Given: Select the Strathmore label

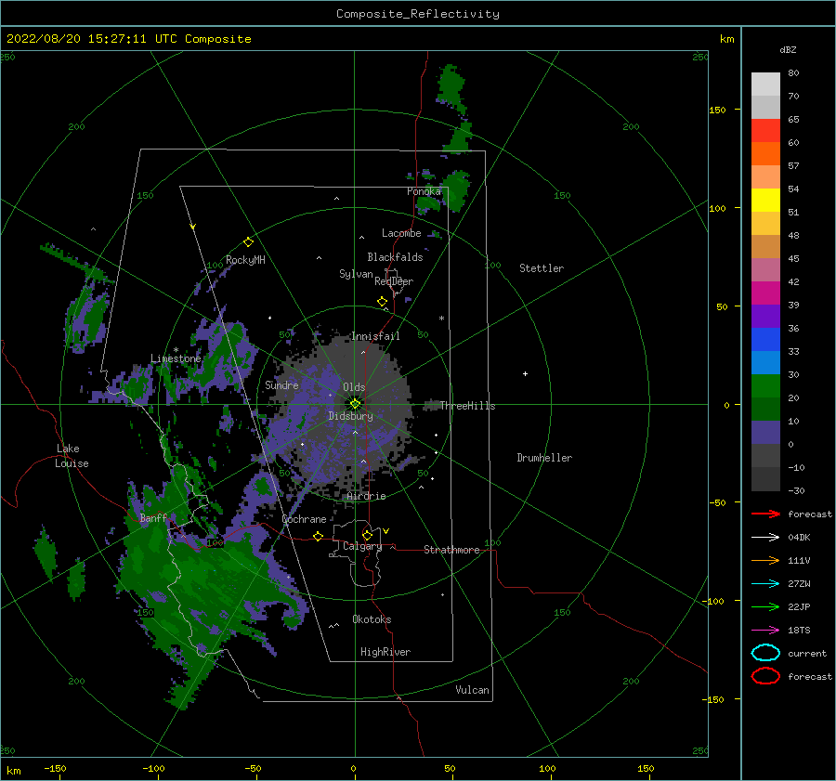Looking at the screenshot, I should click(451, 550).
